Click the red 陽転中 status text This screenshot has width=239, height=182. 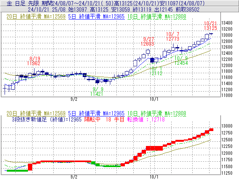tap(92, 119)
